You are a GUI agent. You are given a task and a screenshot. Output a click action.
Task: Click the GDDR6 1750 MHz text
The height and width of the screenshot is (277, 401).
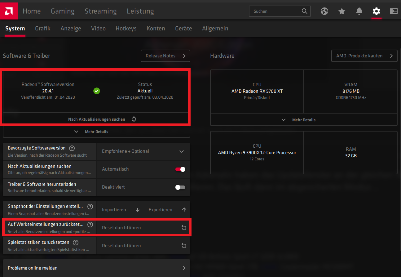tap(351, 98)
